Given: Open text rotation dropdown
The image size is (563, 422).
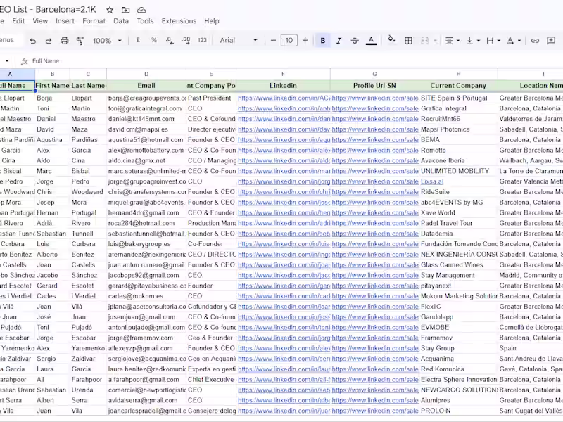Looking at the screenshot, I should tap(514, 41).
